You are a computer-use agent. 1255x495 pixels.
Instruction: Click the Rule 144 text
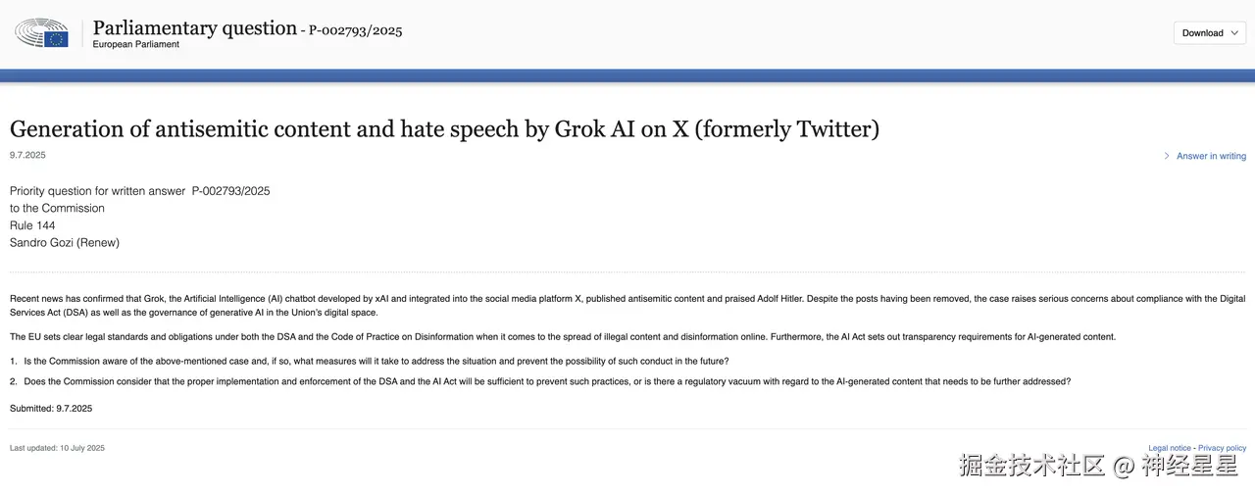32,225
